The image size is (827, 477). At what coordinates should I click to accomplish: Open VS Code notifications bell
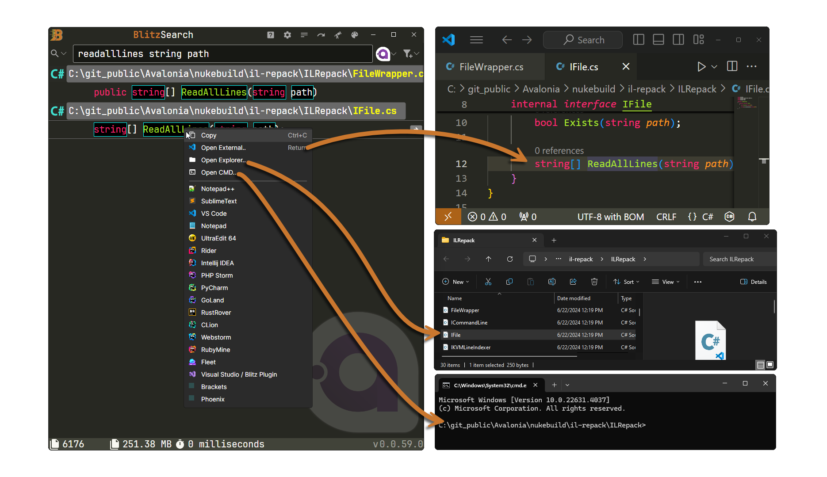click(x=752, y=217)
